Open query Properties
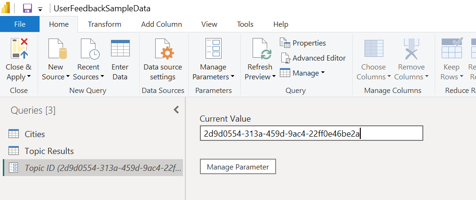This screenshot has height=200, width=476. (302, 43)
